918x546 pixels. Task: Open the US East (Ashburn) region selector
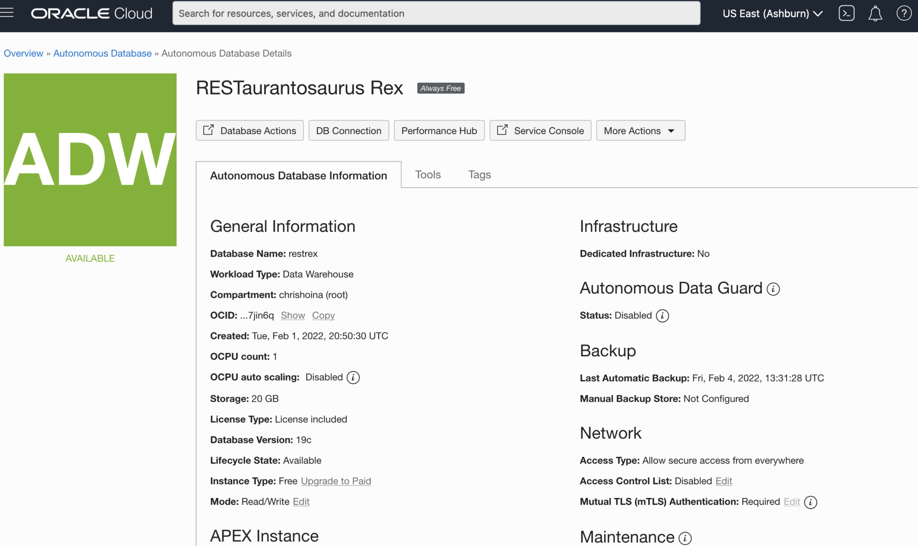point(772,13)
